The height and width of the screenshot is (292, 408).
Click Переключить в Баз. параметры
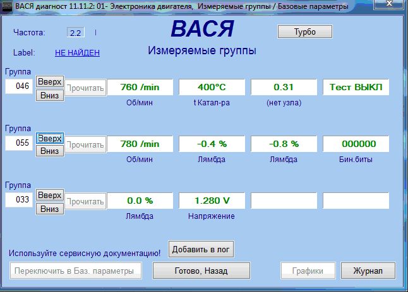76,271
